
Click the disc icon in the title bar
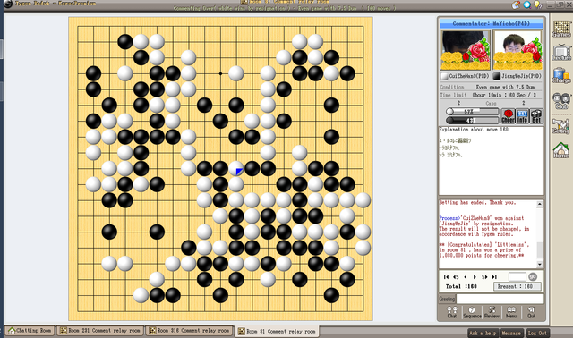pyautogui.click(x=516, y=4)
